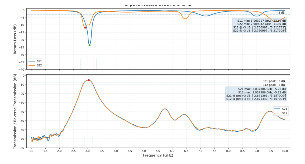Click the 'S11 min: 3.063727 GHz' annotation
Image resolution: width=305 pixels, height=164 pixels.
(261, 21)
